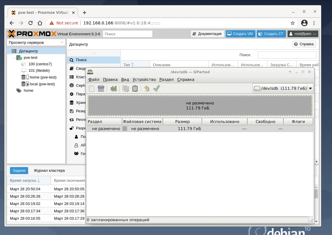
Task: Open the Раздел menu in GParted
Action: 166,79
